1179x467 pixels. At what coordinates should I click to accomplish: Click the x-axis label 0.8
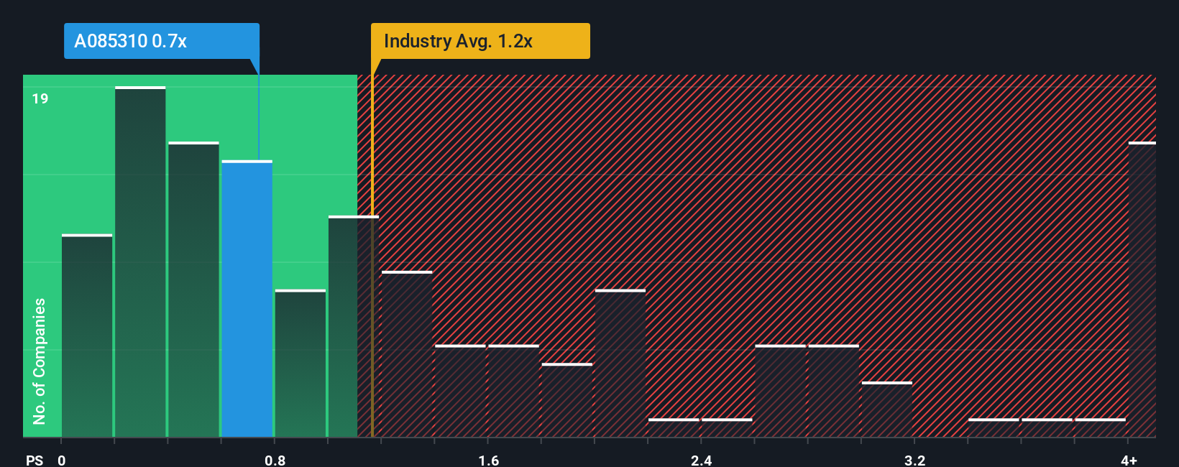pyautogui.click(x=275, y=460)
